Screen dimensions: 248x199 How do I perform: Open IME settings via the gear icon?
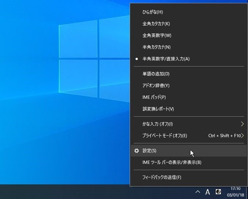(137, 151)
